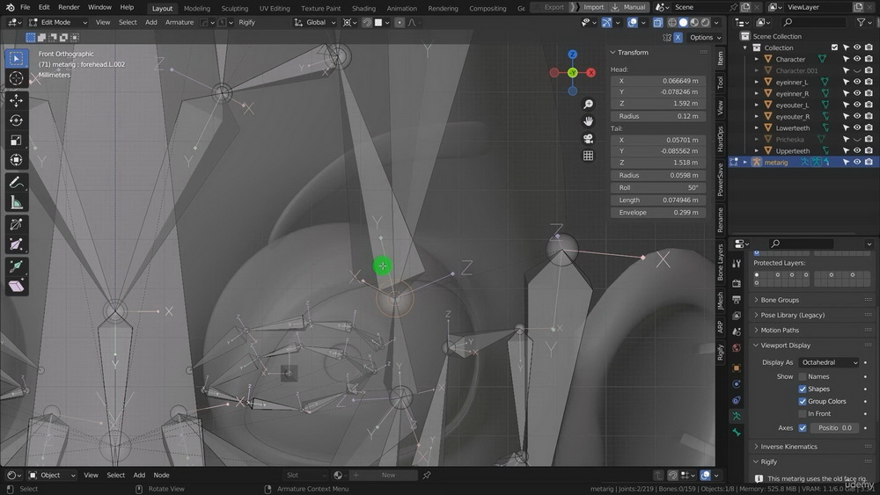Expand Character object in outliner
The image size is (880, 495).
(757, 59)
